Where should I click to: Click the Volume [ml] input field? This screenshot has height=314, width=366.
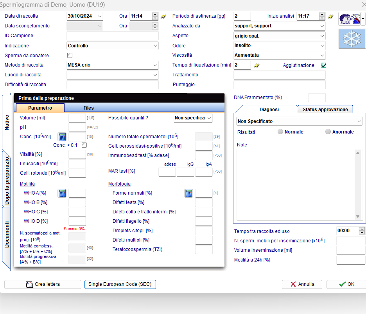[77, 118]
